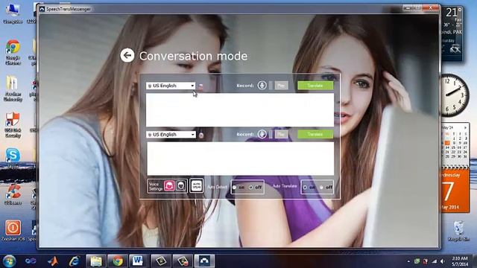Select the pink female voice icon

(169, 185)
